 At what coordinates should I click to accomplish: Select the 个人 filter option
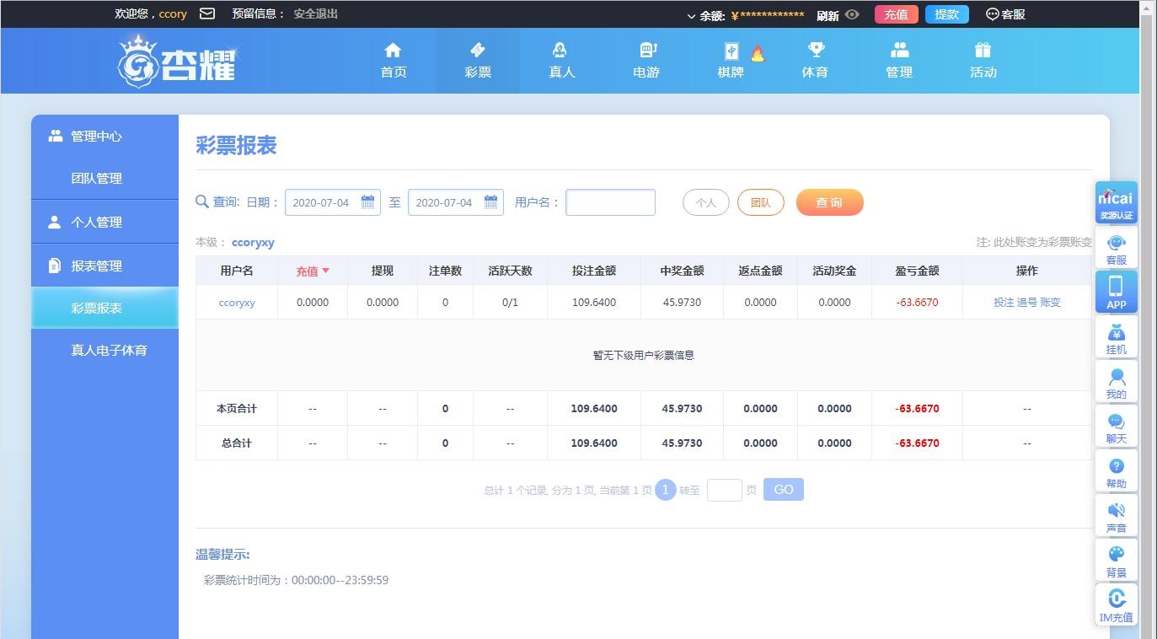tap(705, 202)
